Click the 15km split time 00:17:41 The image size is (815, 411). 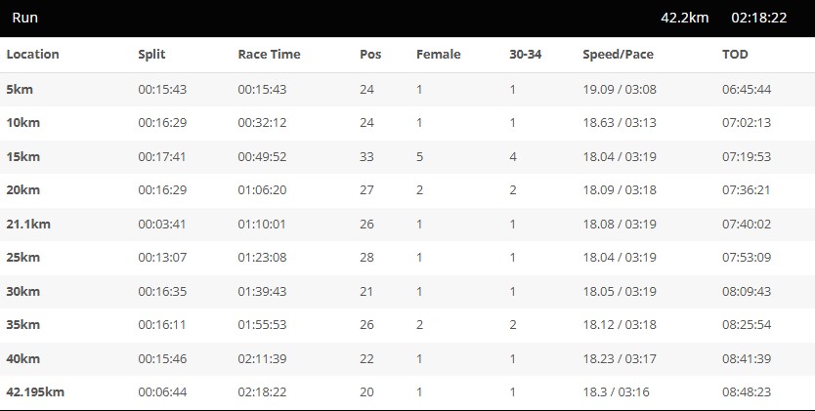[162, 157]
